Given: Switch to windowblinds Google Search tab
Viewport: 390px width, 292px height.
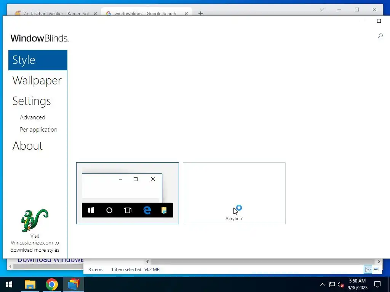Looking at the screenshot, I should (145, 13).
